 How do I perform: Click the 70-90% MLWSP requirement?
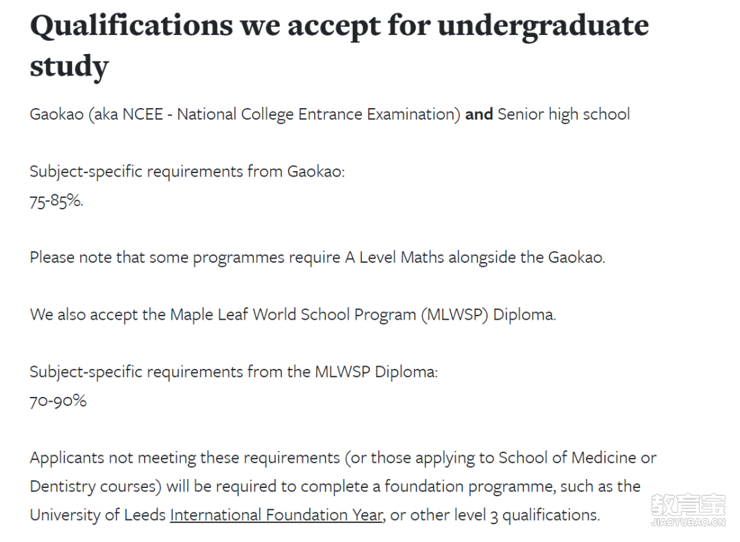(x=58, y=401)
